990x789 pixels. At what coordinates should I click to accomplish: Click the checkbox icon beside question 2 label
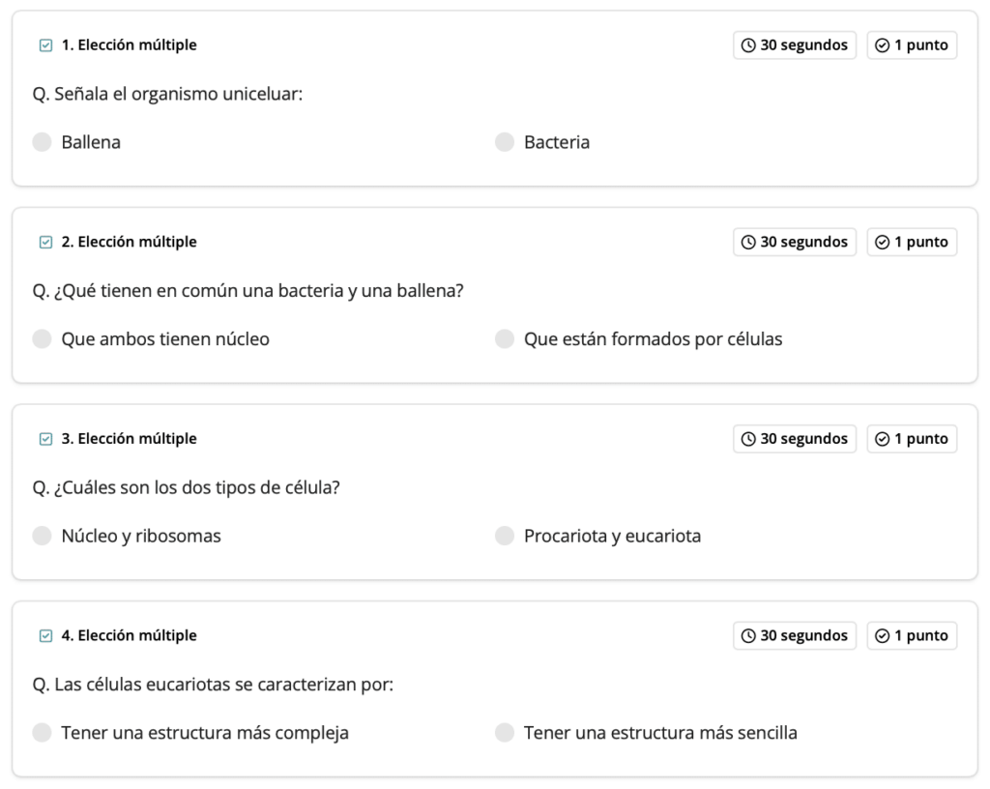(45, 242)
